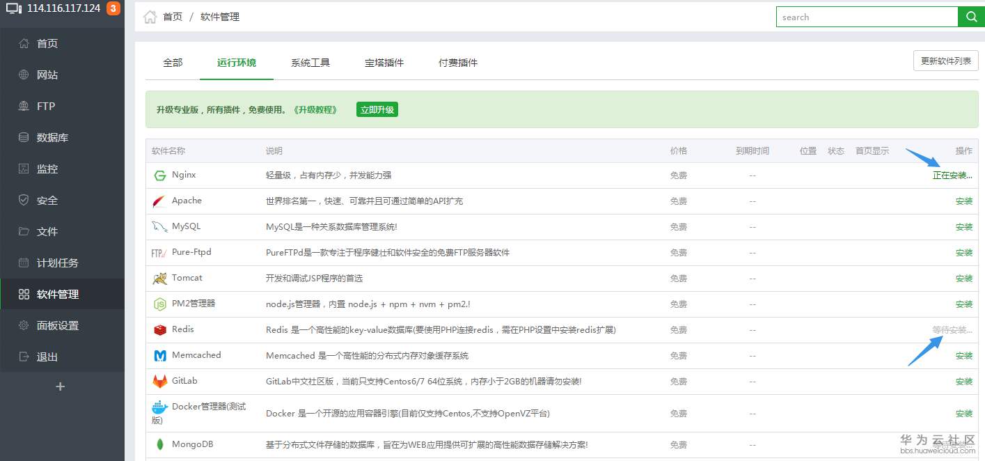Click the Tomcat cat icon
985x461 pixels.
159,279
